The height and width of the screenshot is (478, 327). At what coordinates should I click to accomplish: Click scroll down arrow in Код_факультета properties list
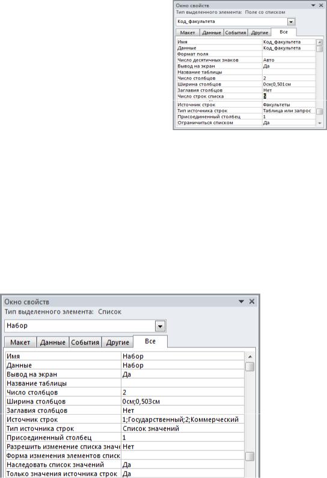click(319, 123)
